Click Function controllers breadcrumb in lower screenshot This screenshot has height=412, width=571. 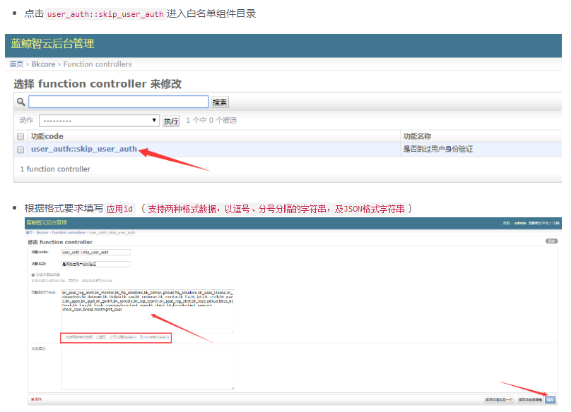(69, 232)
